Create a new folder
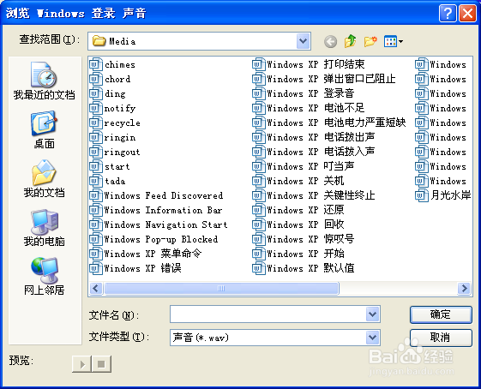The height and width of the screenshot is (389, 481). [370, 41]
